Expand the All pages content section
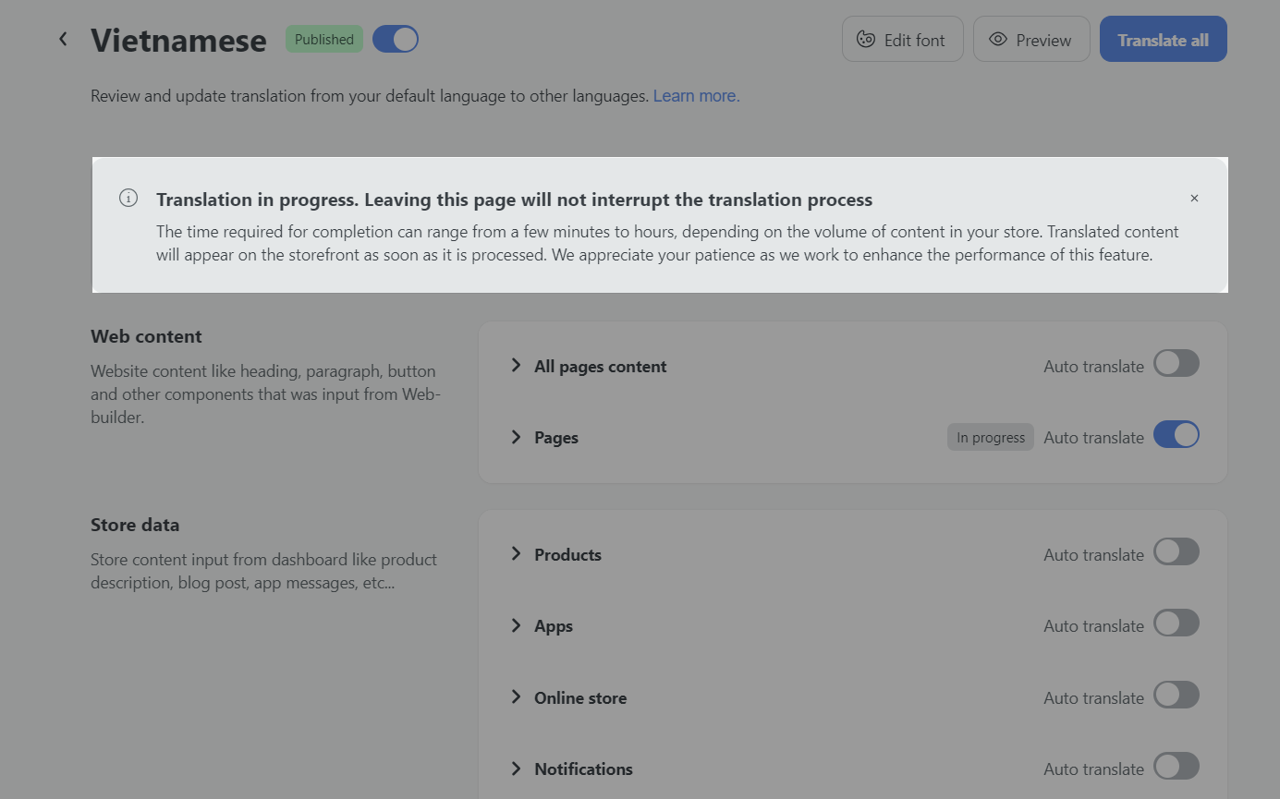The height and width of the screenshot is (799, 1280). click(x=516, y=366)
